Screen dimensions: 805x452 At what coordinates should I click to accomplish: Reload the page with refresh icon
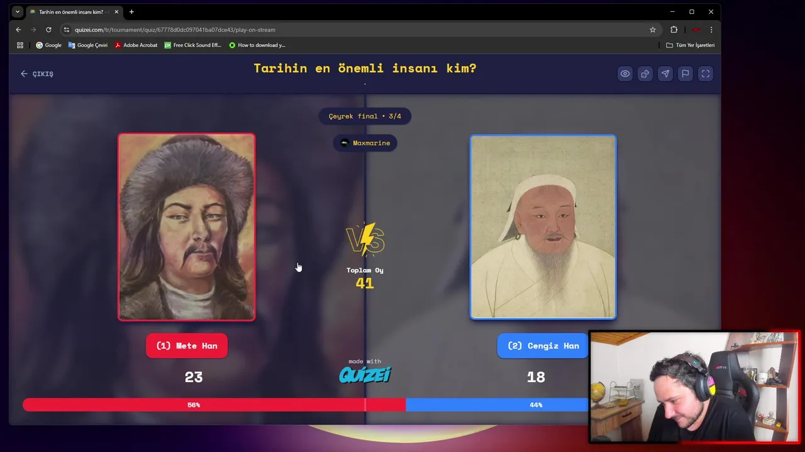pos(48,30)
